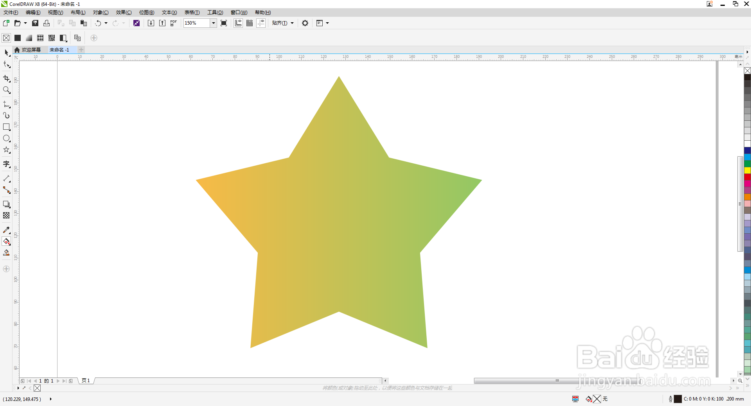
Task: Choose No fill in property bar
Action: click(x=6, y=38)
